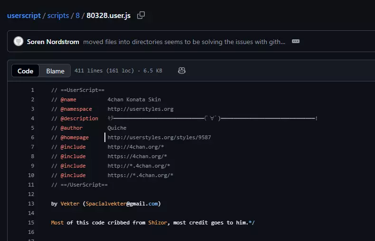Click the '@homepage' tag in line 6
The image size is (375, 241).
click(75, 137)
